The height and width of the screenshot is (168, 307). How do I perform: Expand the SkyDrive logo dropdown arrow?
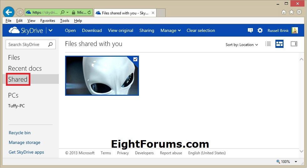pos(51,30)
